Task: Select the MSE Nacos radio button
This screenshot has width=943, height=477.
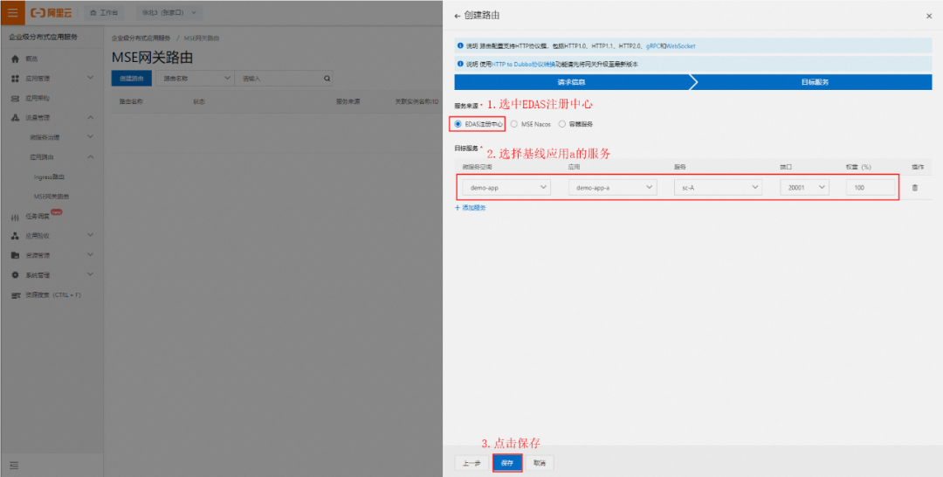Action: click(514, 124)
